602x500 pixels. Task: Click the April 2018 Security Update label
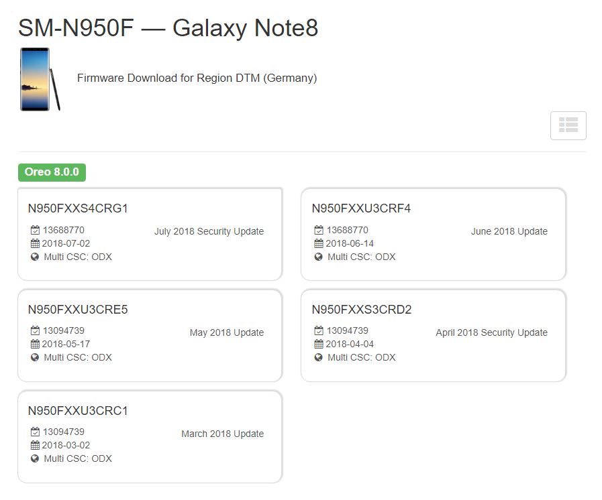pos(491,332)
